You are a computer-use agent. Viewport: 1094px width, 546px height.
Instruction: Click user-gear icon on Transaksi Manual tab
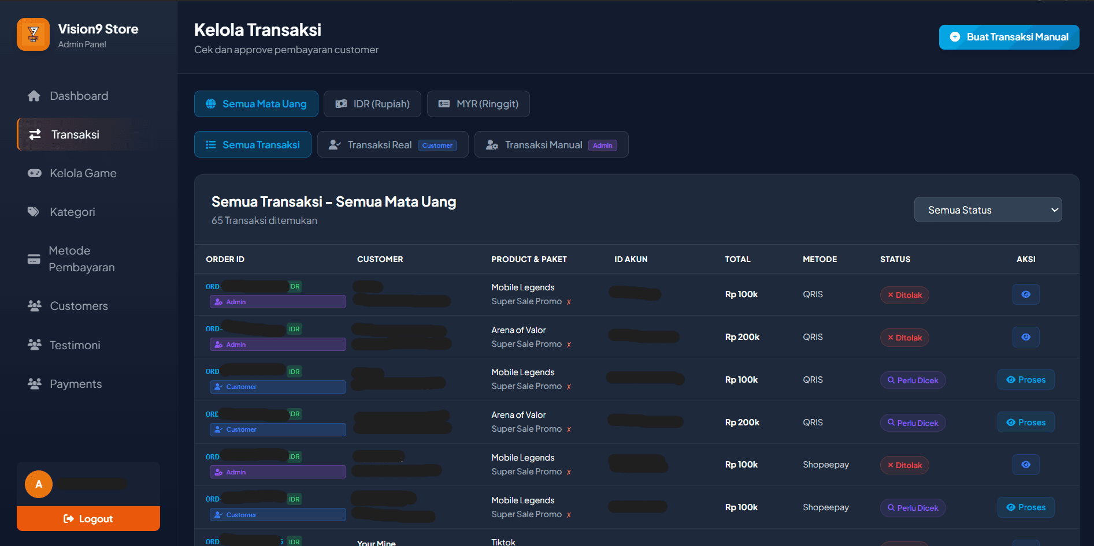click(492, 145)
